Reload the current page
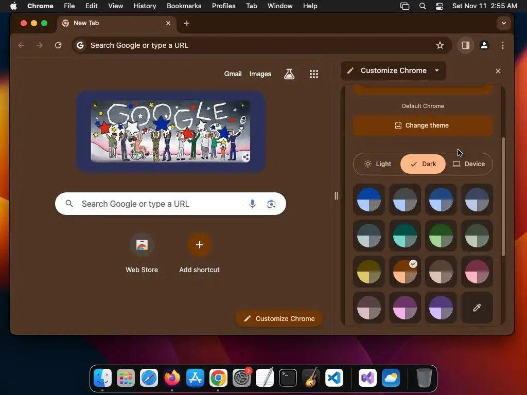Screen dimensions: 527x395 [58, 45]
